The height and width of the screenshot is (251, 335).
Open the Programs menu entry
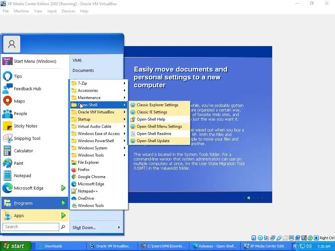coord(35,203)
